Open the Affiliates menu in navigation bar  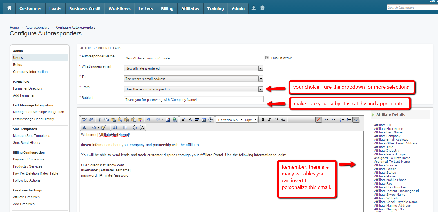tap(190, 8)
